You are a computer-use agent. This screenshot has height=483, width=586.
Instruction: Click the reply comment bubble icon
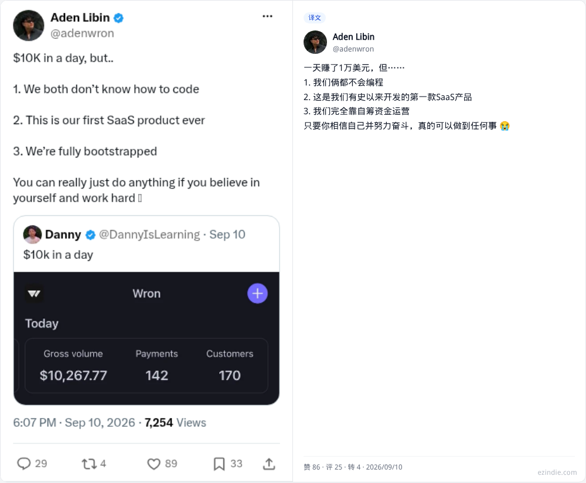click(x=24, y=464)
